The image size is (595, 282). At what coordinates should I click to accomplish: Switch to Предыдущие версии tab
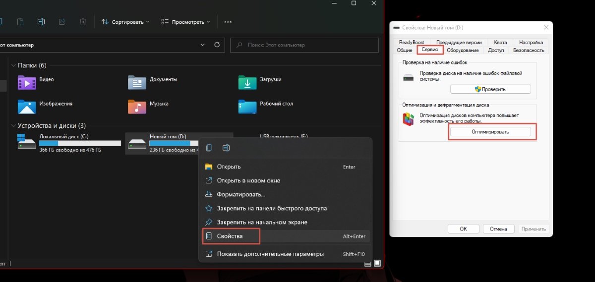pyautogui.click(x=459, y=42)
